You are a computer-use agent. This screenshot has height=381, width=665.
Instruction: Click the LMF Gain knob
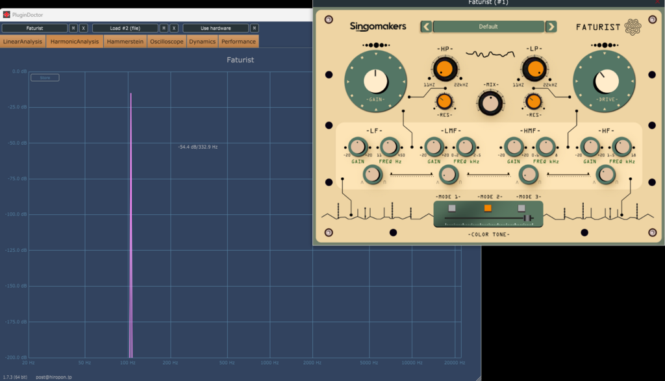[434, 147]
